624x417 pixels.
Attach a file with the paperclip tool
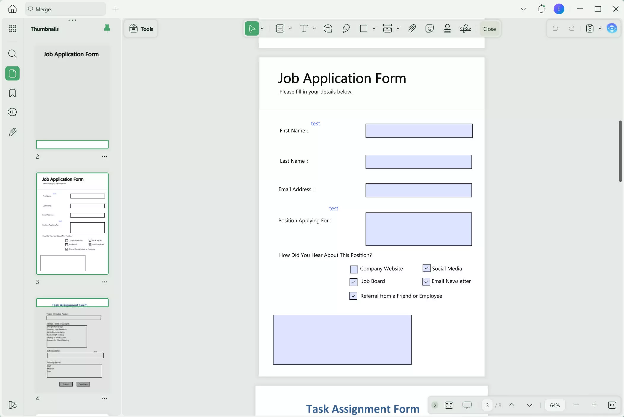point(412,28)
